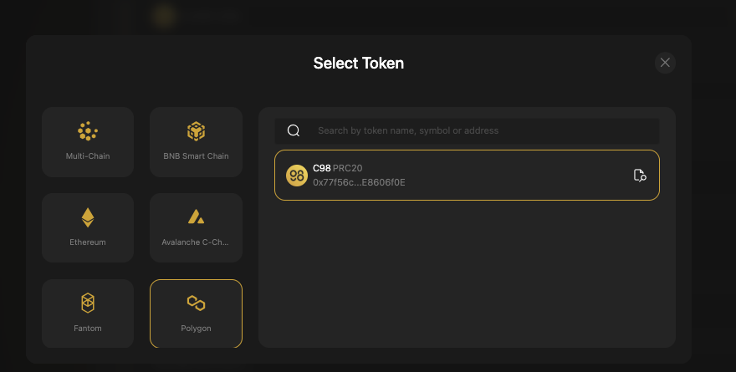Click the C98 token logo
Screen dimensions: 736x372
[x=296, y=175]
